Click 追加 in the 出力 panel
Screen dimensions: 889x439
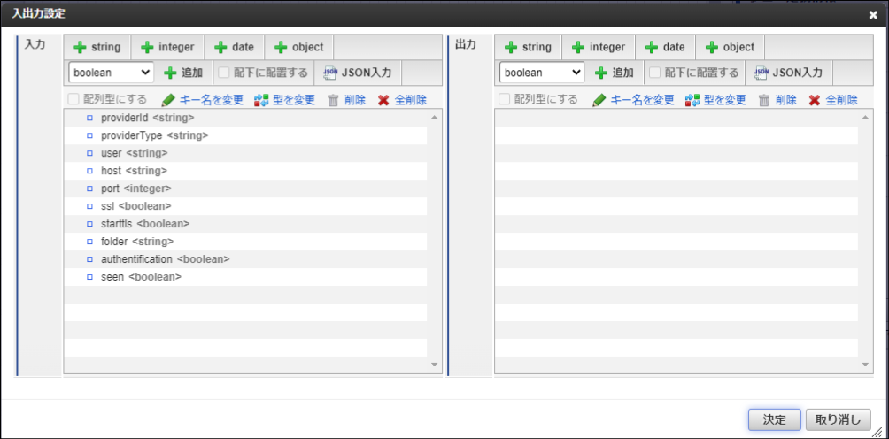(614, 73)
